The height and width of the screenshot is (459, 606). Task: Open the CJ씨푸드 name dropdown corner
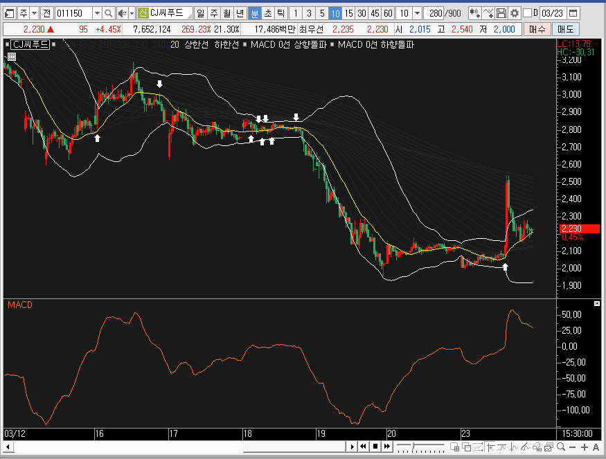[x=189, y=15]
